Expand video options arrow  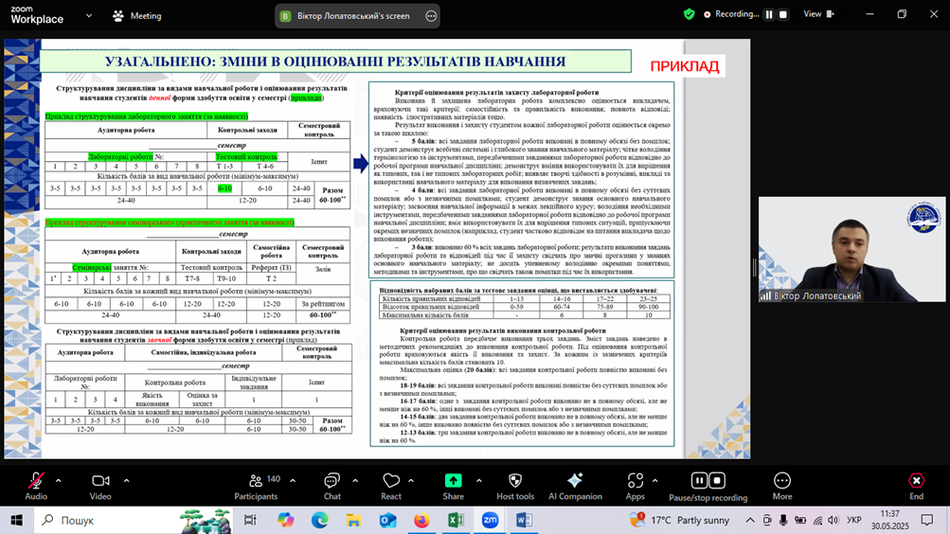click(x=127, y=481)
